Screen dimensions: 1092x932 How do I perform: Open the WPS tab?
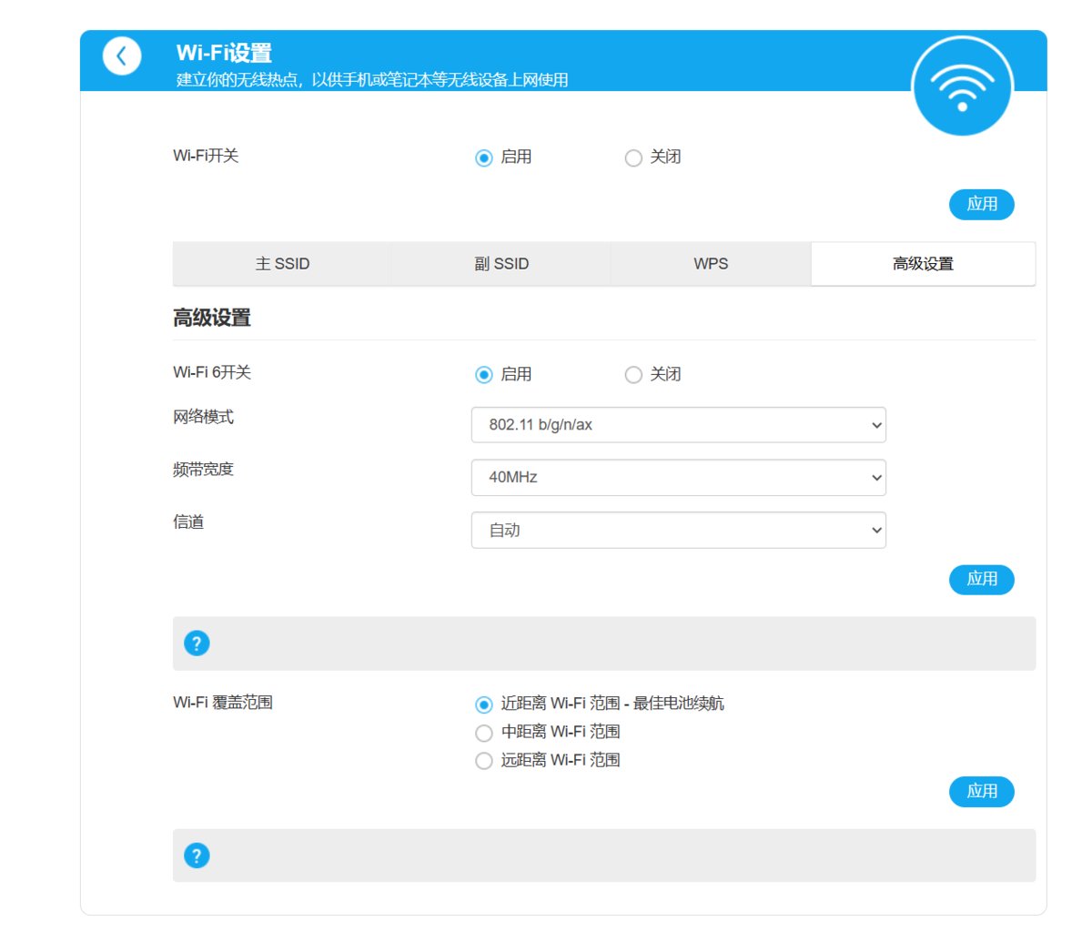[x=711, y=264]
